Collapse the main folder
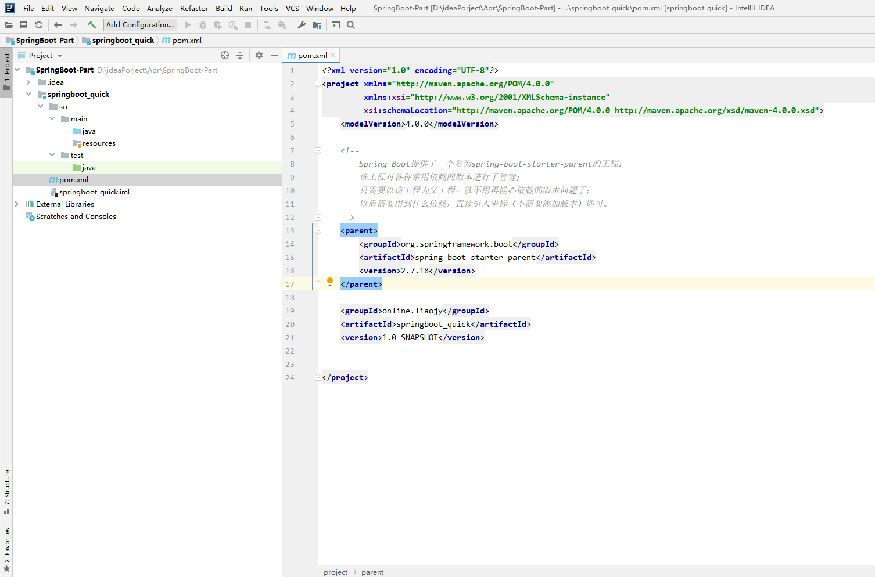Screen dimensions: 875x577 [x=52, y=118]
